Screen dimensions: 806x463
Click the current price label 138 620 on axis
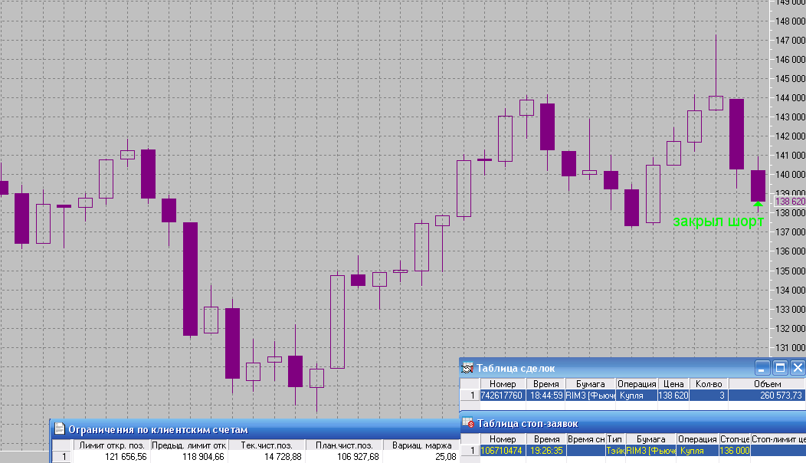(x=791, y=202)
